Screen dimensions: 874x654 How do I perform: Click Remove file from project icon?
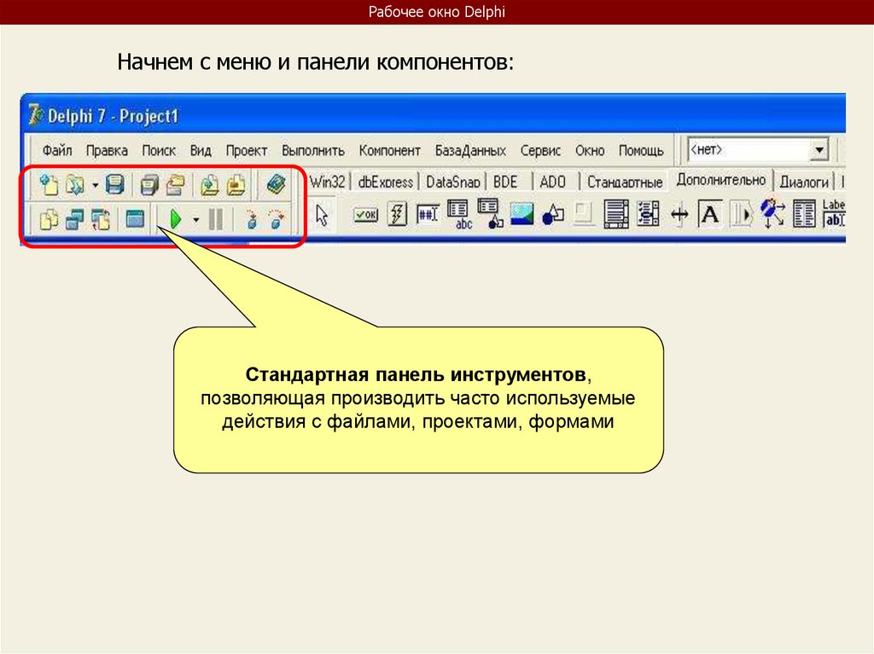pos(236,185)
